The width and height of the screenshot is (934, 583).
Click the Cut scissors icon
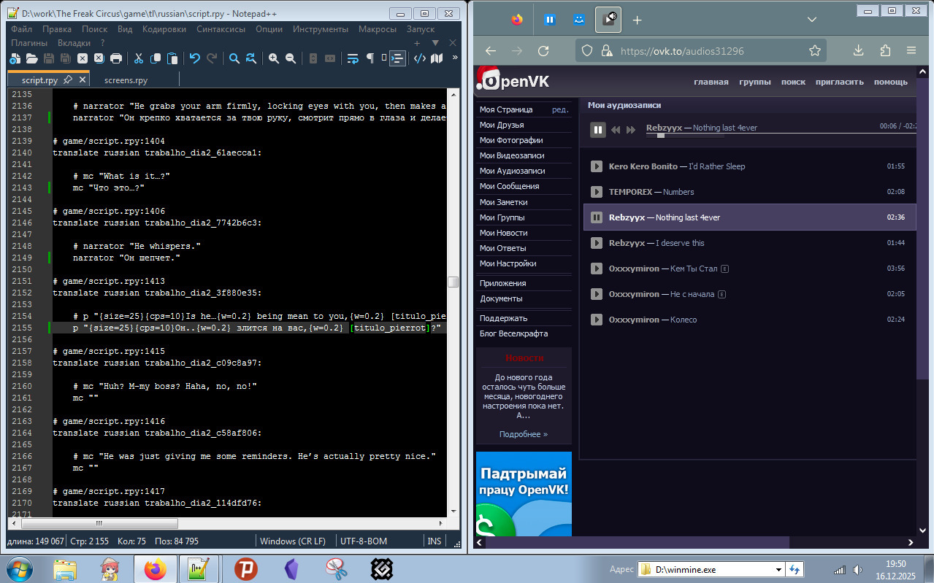[x=138, y=58]
